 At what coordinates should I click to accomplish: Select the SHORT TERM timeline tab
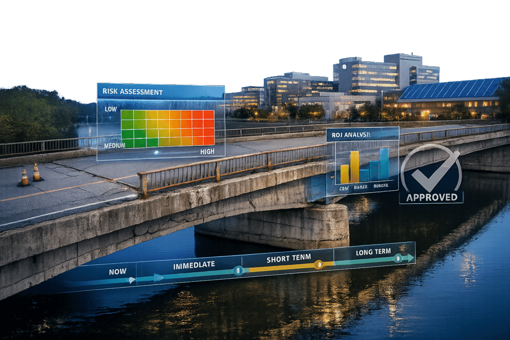point(289,258)
